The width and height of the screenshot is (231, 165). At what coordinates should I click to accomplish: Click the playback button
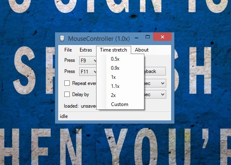pos(155,71)
